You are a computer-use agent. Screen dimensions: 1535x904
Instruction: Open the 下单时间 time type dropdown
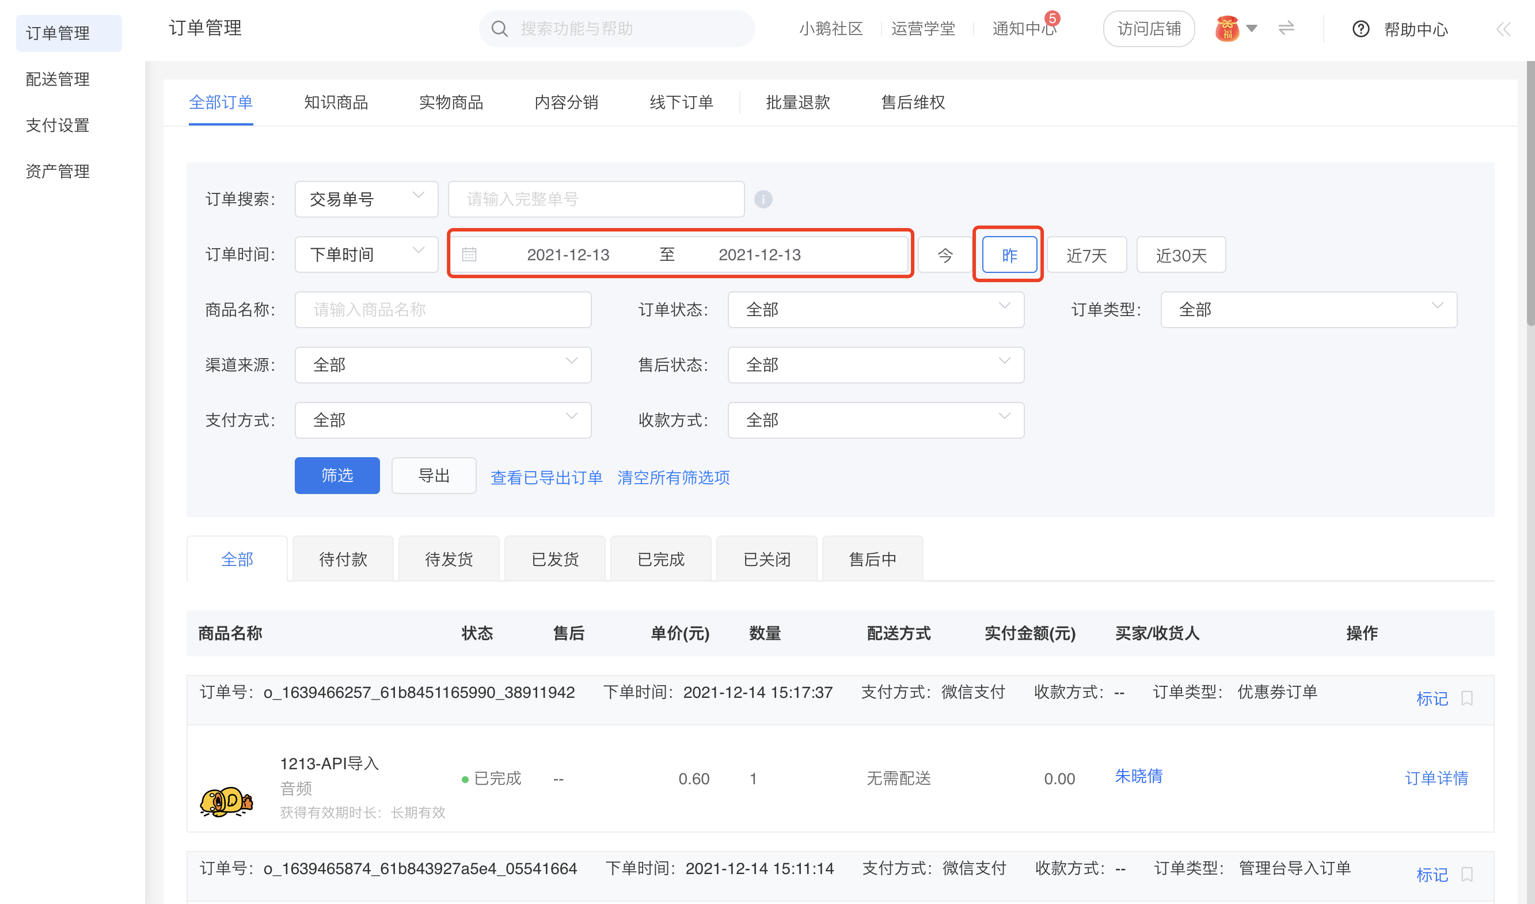click(366, 255)
